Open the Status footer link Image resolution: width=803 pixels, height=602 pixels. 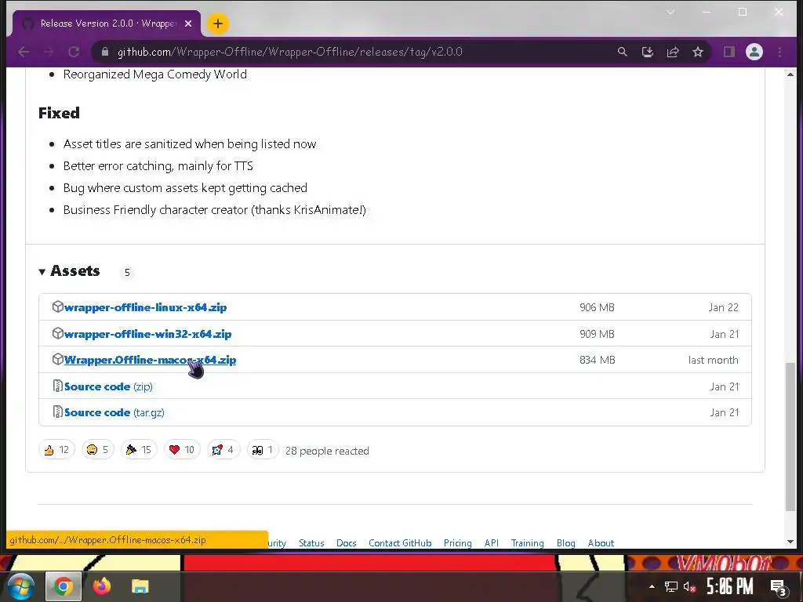311,542
